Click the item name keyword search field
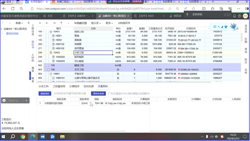This screenshot has width=250, height=141. 70,94
